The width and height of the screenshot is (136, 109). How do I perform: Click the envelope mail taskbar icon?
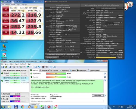click(36, 107)
